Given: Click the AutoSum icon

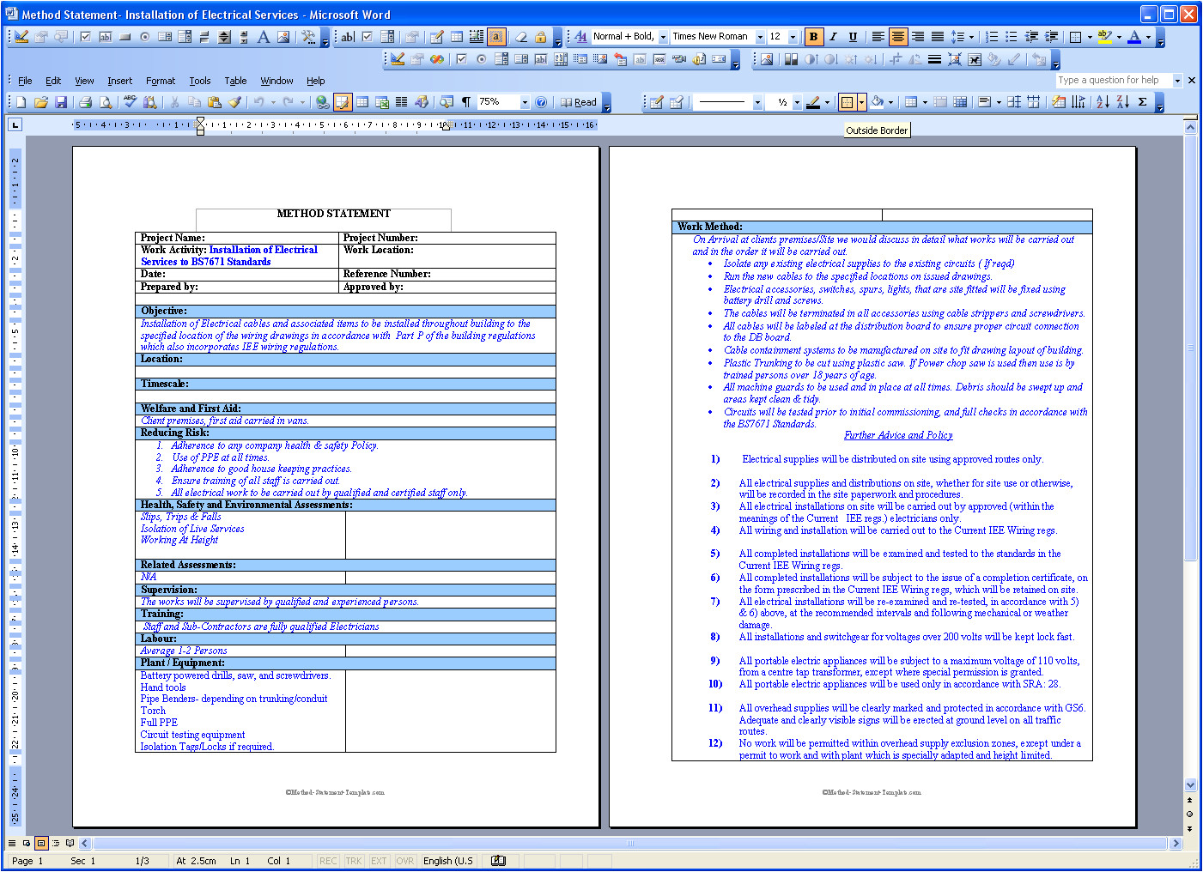Looking at the screenshot, I should click(1142, 101).
